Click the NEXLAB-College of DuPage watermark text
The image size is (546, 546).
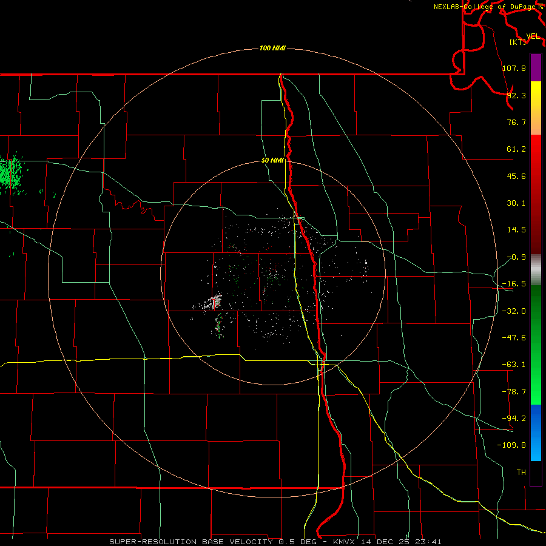pos(488,7)
